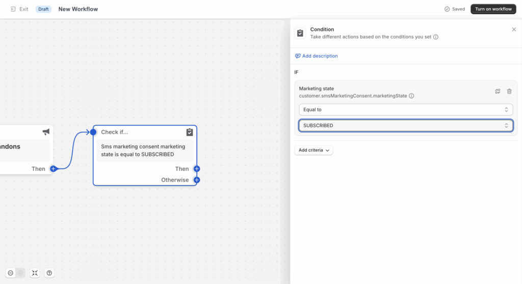Open the Equal to operator dropdown
Screen dimensions: 522x284
[x=406, y=109]
